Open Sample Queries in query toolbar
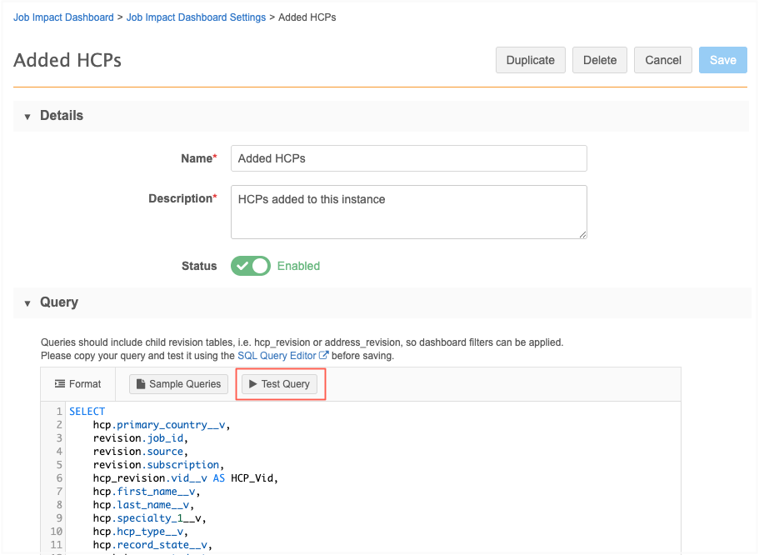The height and width of the screenshot is (555, 759). pyautogui.click(x=178, y=384)
